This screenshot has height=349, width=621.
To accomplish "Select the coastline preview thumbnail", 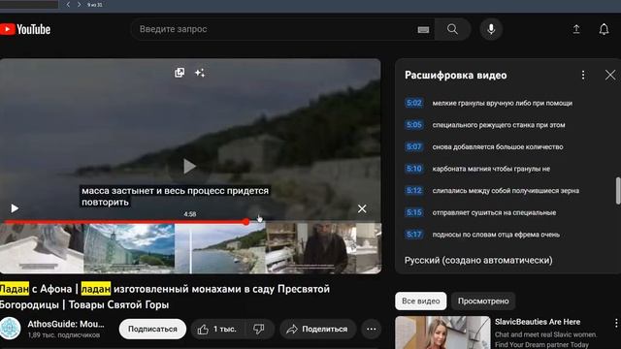I will pos(220,248).
